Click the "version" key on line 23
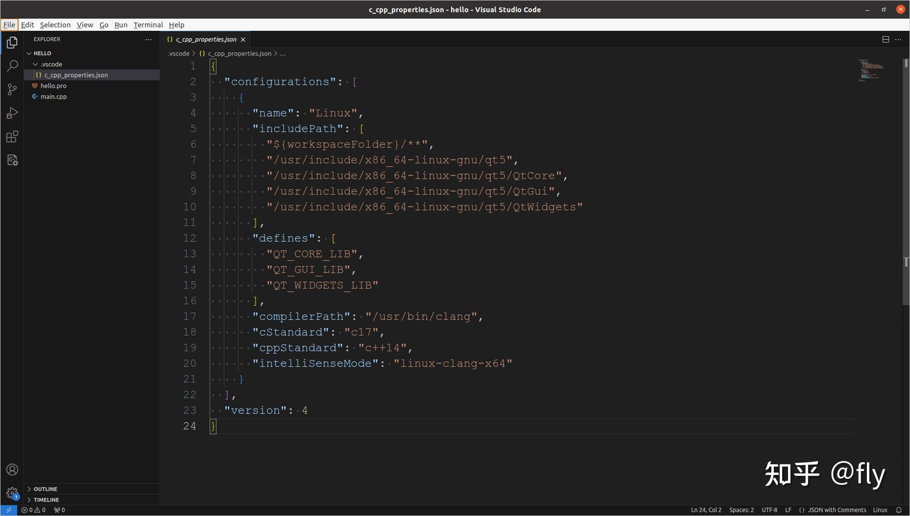Screen dimensions: 910x516 click(x=256, y=410)
